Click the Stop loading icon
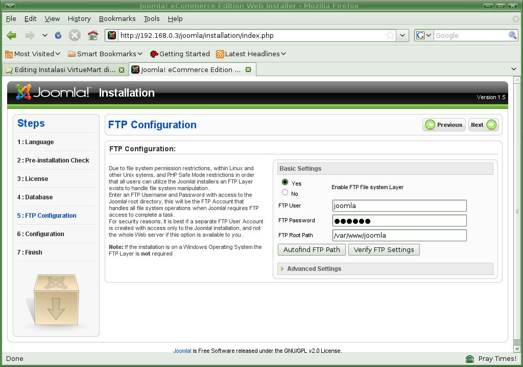The height and width of the screenshot is (367, 523). 75,35
